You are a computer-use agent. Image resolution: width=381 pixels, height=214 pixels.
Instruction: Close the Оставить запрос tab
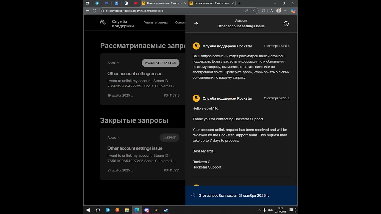tap(233, 3)
